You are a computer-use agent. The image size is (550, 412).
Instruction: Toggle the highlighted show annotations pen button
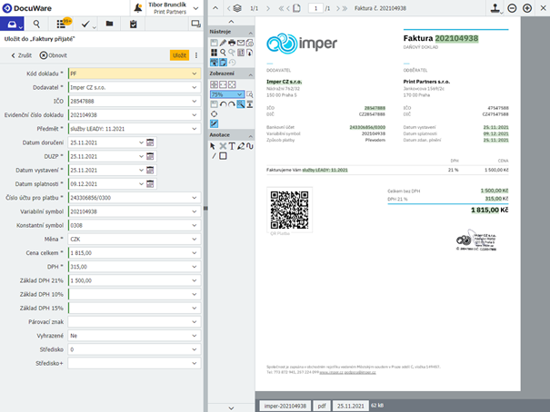[x=214, y=123]
